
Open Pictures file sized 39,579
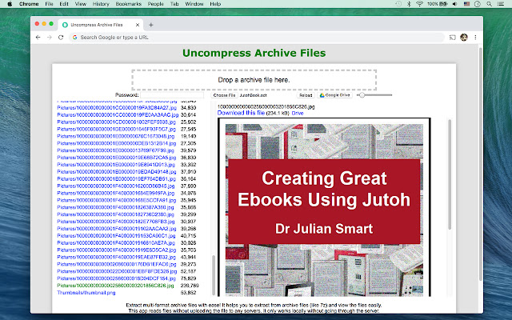pos(116,150)
